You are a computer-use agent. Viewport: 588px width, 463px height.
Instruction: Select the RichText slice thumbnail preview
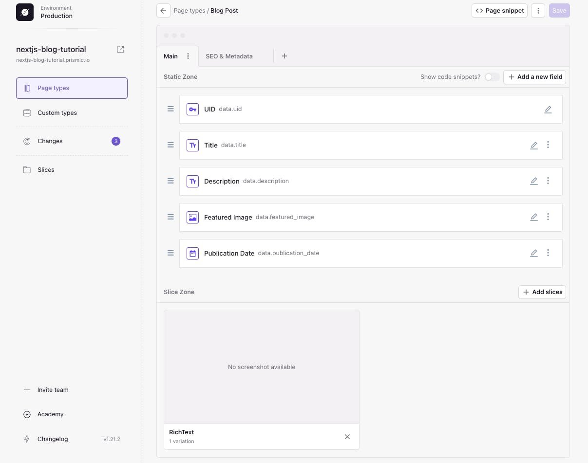point(262,367)
